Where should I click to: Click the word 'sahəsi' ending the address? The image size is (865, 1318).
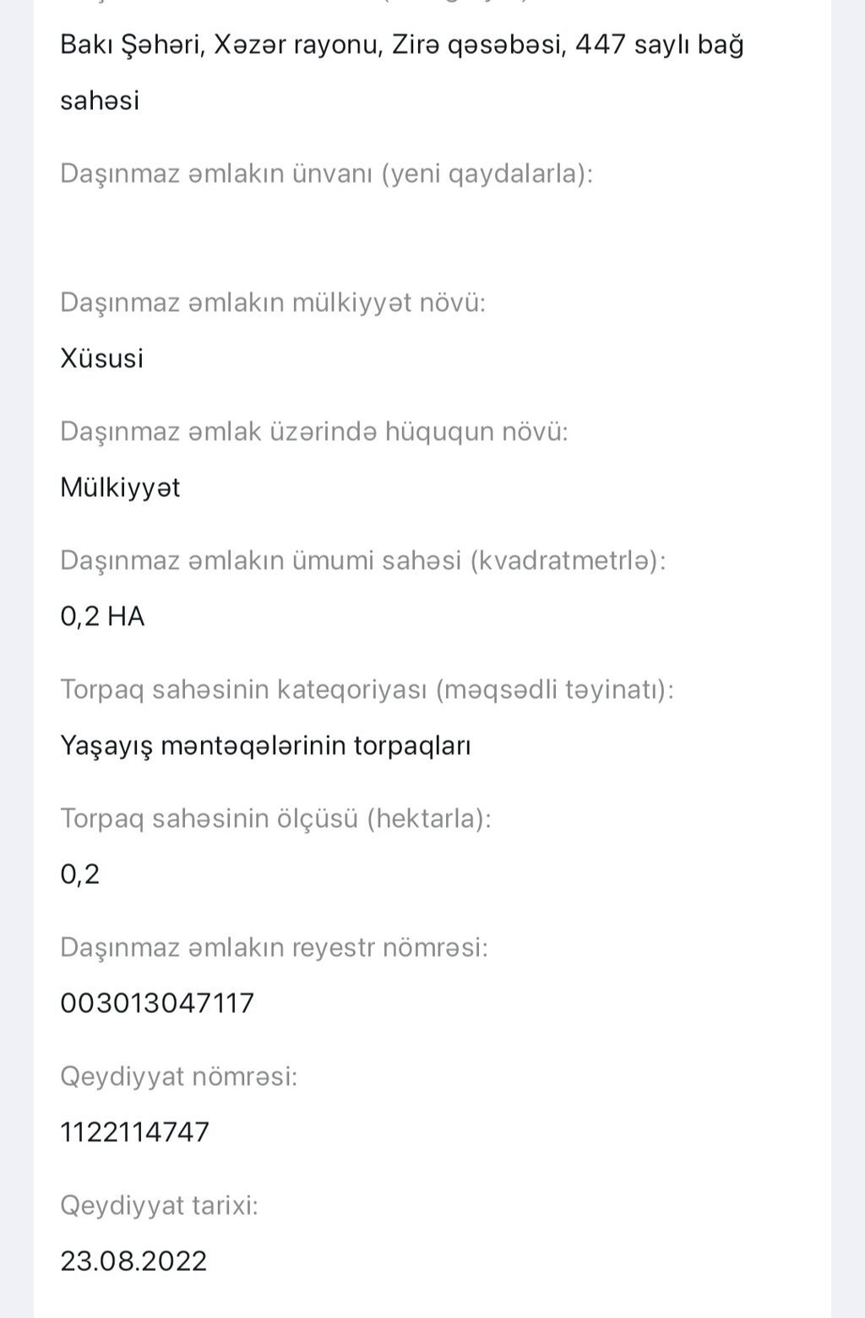[100, 101]
